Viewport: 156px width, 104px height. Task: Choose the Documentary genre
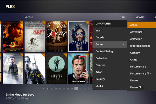click(138, 67)
